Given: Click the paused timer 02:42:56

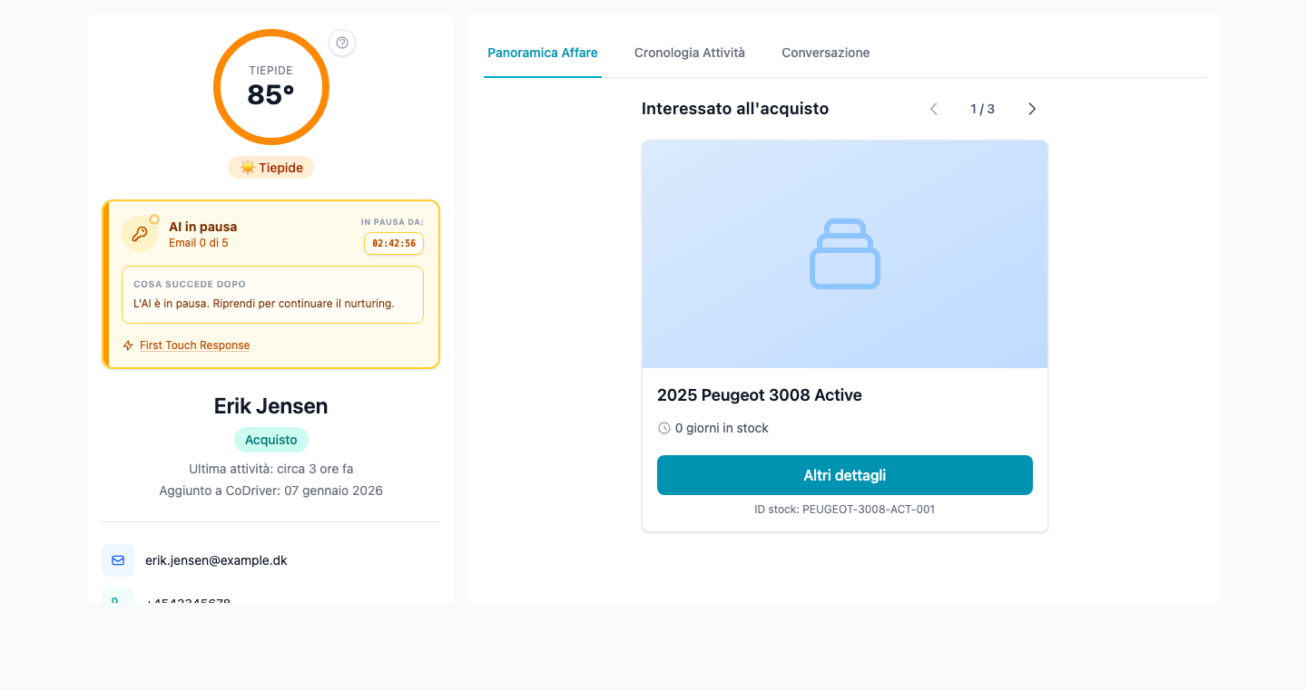Looking at the screenshot, I should click(394, 244).
